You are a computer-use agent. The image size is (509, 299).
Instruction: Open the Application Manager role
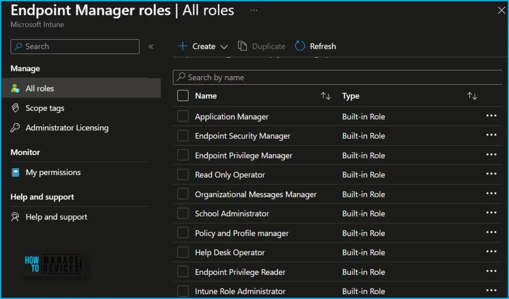click(x=232, y=116)
